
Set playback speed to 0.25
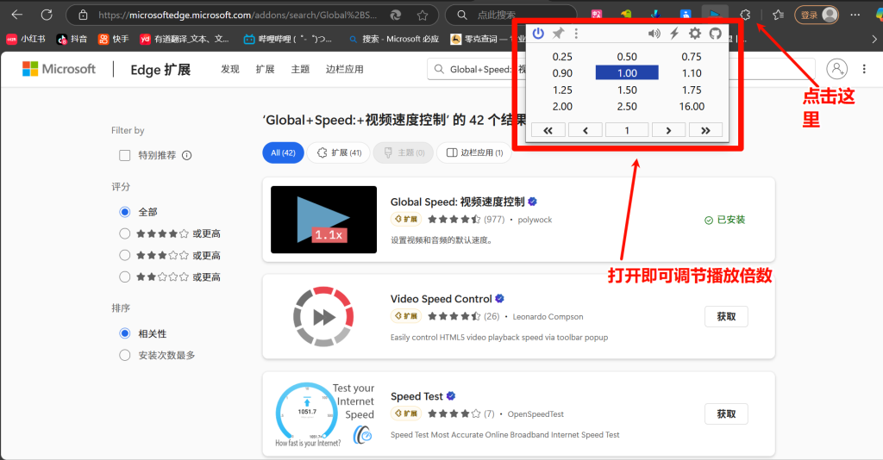point(562,57)
